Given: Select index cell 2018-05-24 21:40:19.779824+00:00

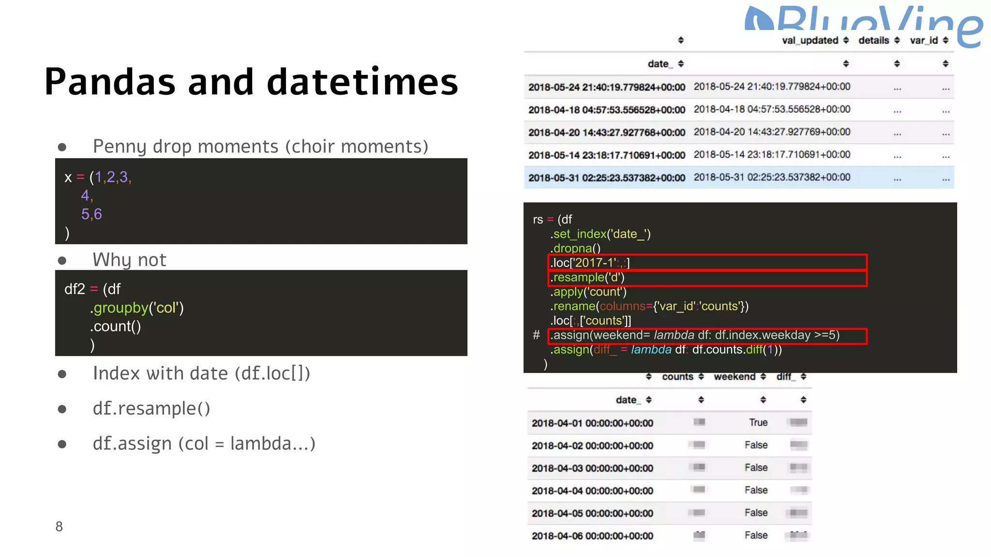Looking at the screenshot, I should click(607, 88).
